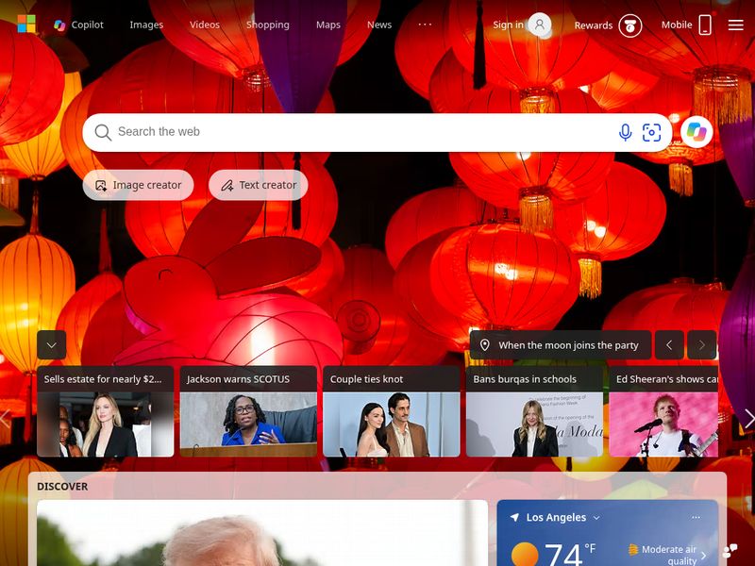755x566 pixels.
Task: Click the Mobile phone icon
Action: (705, 25)
